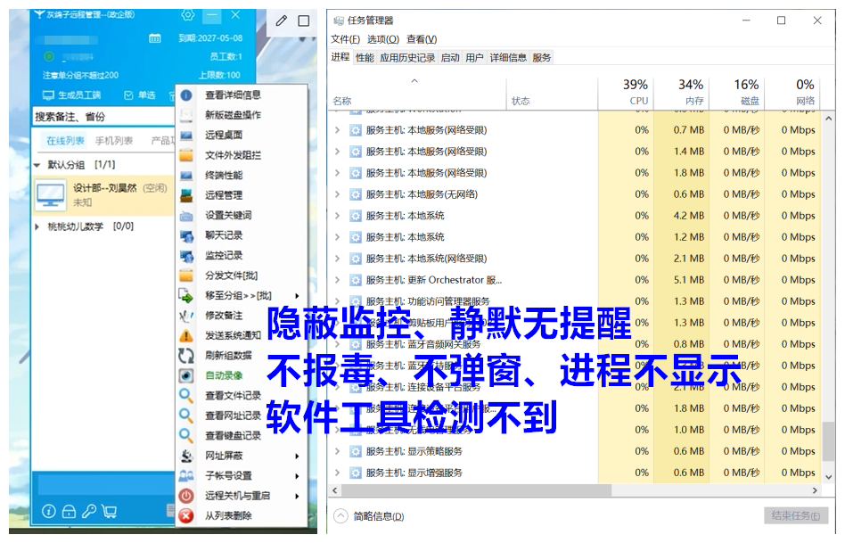Click the key icon in bottom toolbar

(x=89, y=511)
